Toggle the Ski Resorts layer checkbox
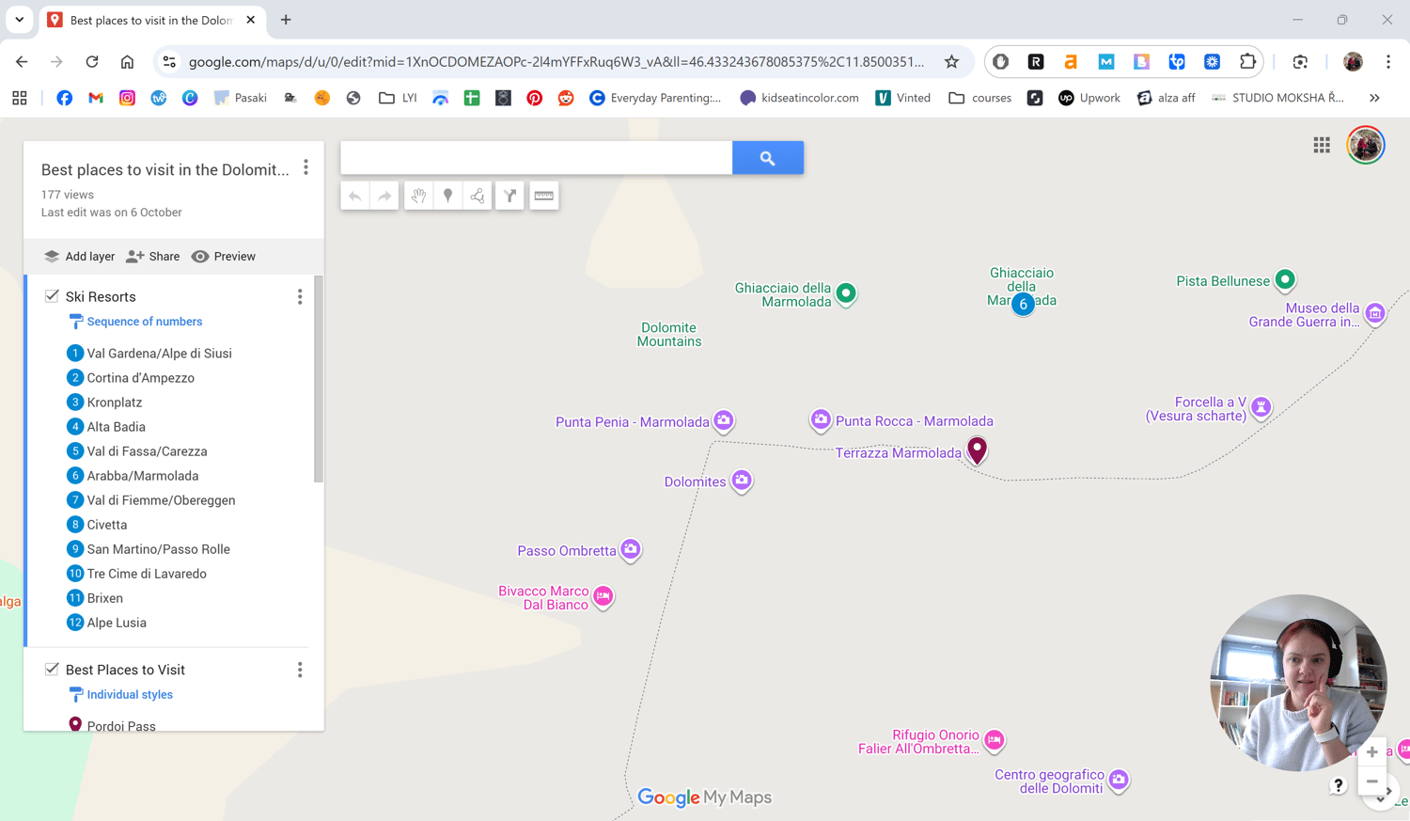The height and width of the screenshot is (821, 1410). tap(52, 296)
